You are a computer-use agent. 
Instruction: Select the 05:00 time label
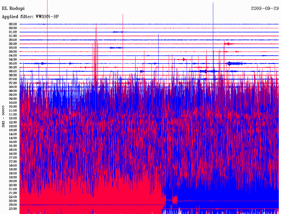pos(13,63)
